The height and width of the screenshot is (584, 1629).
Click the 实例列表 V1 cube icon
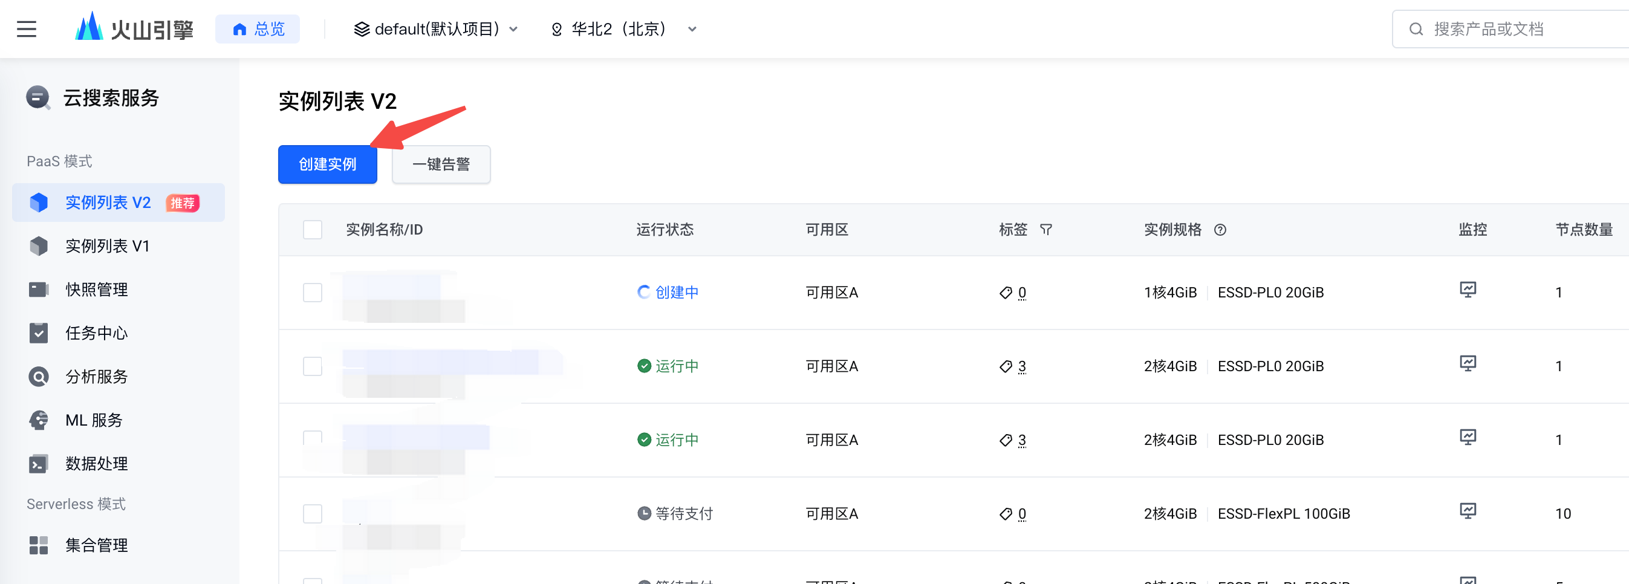click(x=39, y=246)
